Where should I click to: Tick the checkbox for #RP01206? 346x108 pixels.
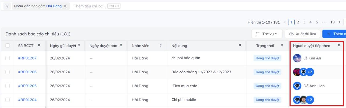point(8,72)
